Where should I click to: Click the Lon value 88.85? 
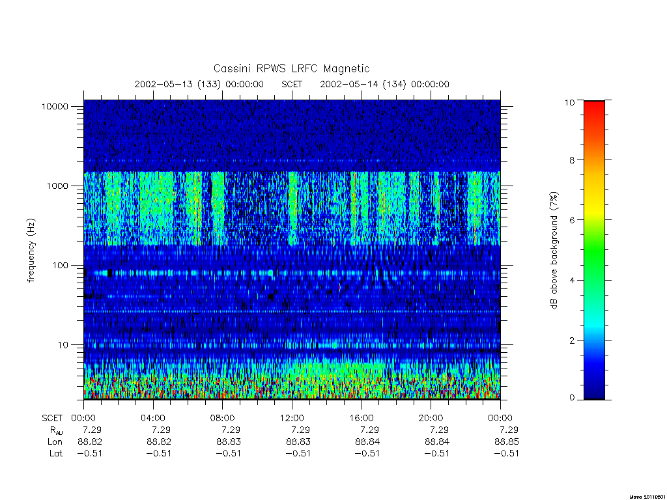(507, 442)
